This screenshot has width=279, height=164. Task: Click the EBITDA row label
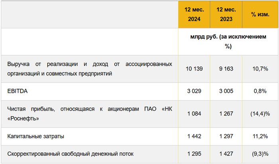[x=16, y=91]
